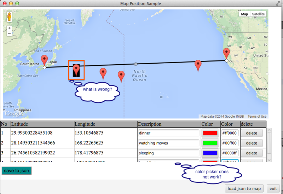The image size is (283, 194).
Task: Click the white route endpoint circle at California
Action: coord(226,61)
